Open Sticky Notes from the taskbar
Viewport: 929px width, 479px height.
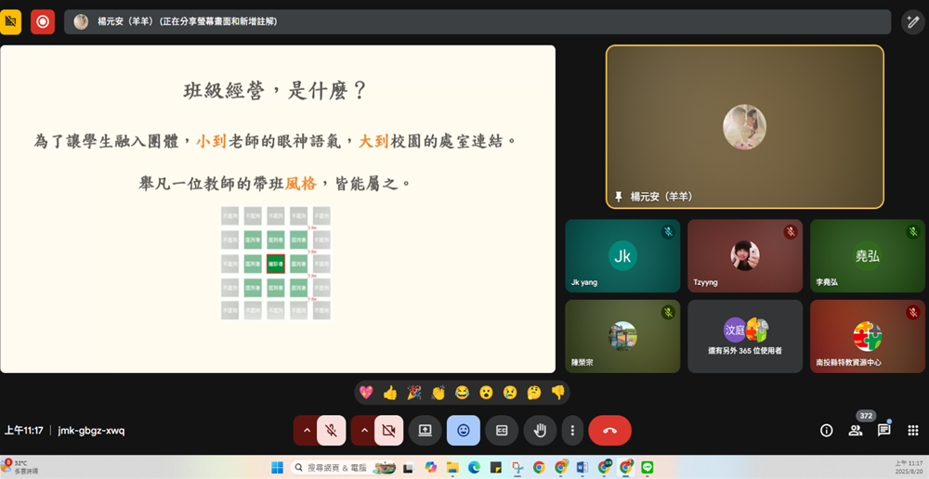click(496, 468)
